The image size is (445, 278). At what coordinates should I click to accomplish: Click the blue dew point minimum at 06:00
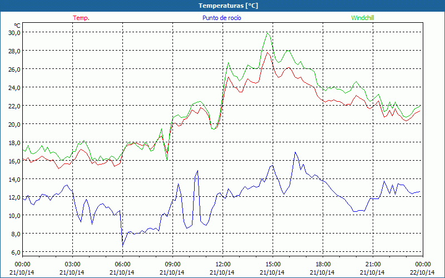123,245
